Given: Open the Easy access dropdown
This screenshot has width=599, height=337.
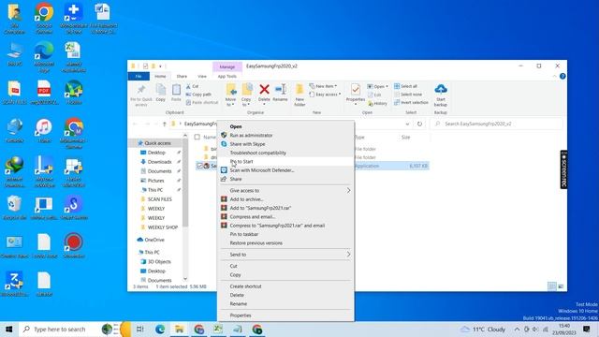Looking at the screenshot, I should point(325,95).
